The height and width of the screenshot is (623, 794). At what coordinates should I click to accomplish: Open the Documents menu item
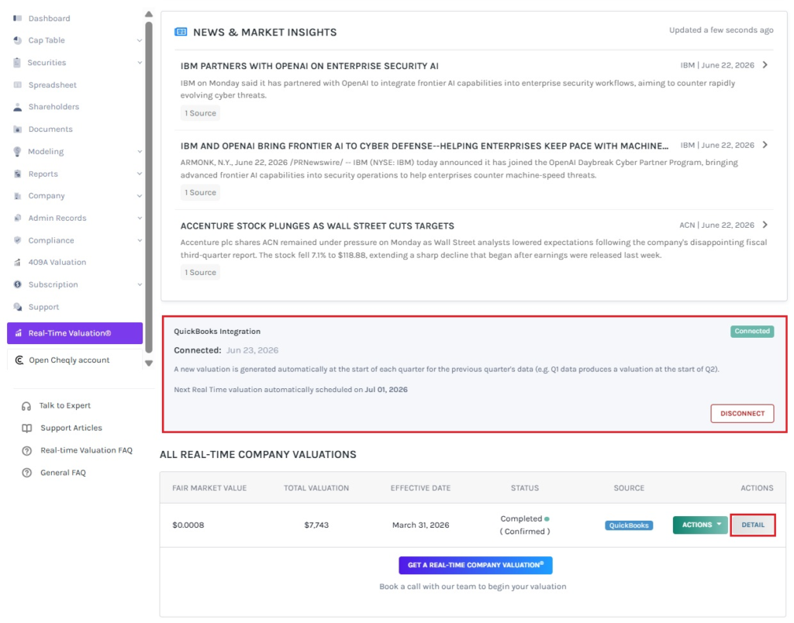tap(50, 129)
